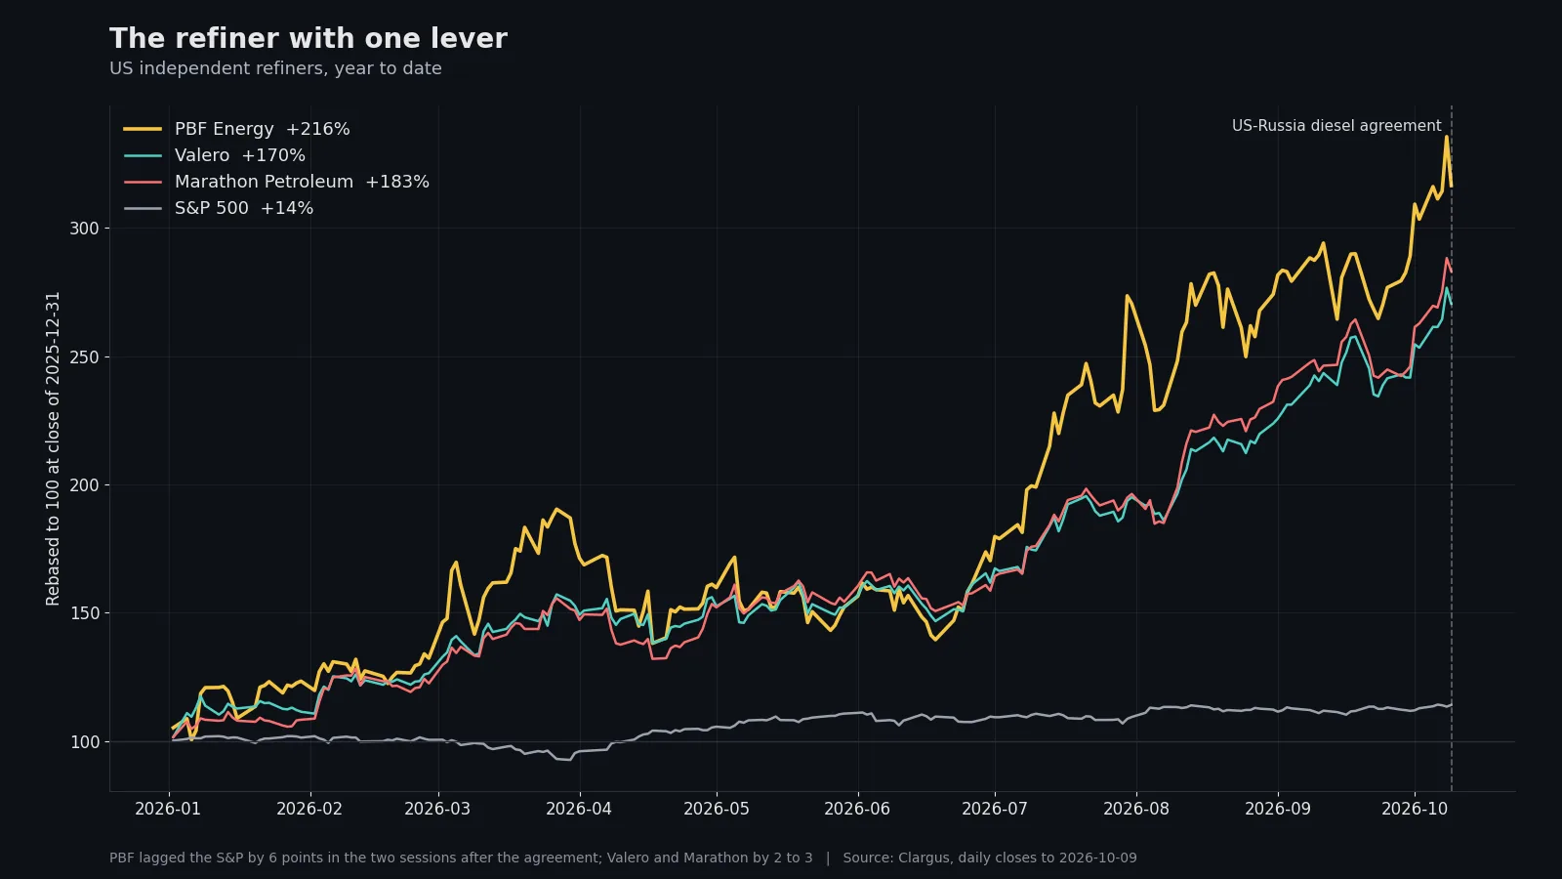This screenshot has width=1562, height=879.
Task: Click the chart title 'The refiner with one lever'
Action: click(x=308, y=39)
